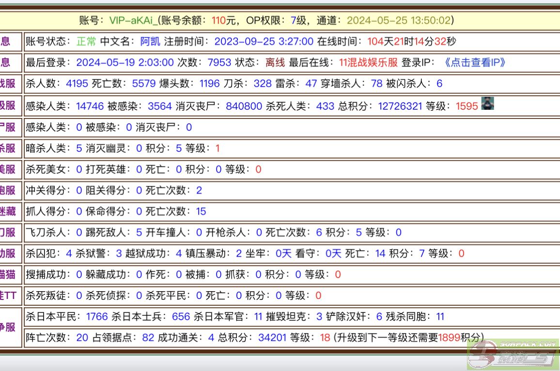560x371 pixels.
Task: Select account name VIP-aKAi_ in header
Action: click(x=133, y=20)
